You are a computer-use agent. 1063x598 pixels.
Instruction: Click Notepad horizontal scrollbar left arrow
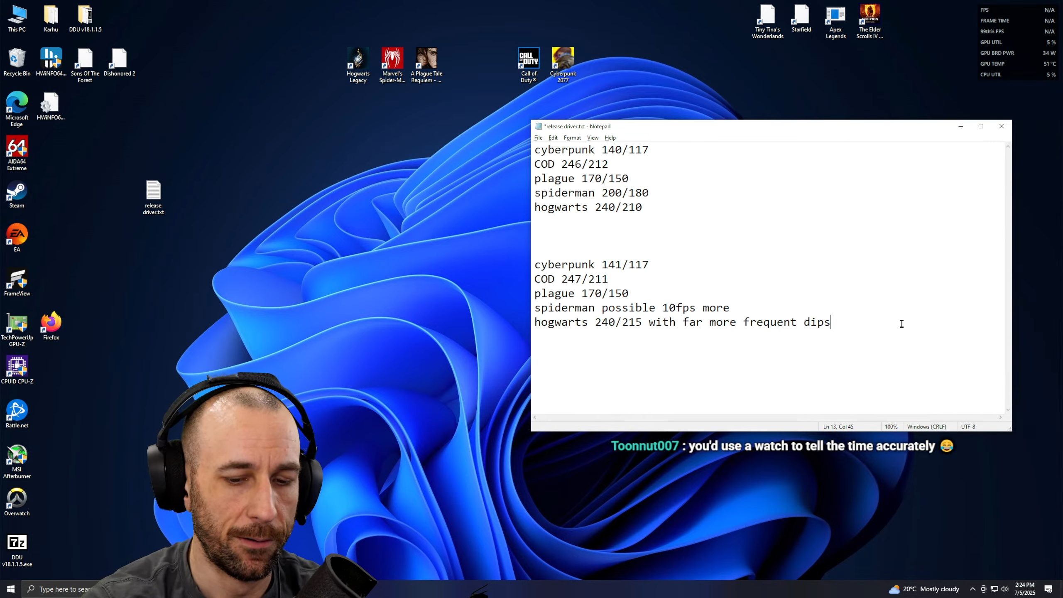535,417
